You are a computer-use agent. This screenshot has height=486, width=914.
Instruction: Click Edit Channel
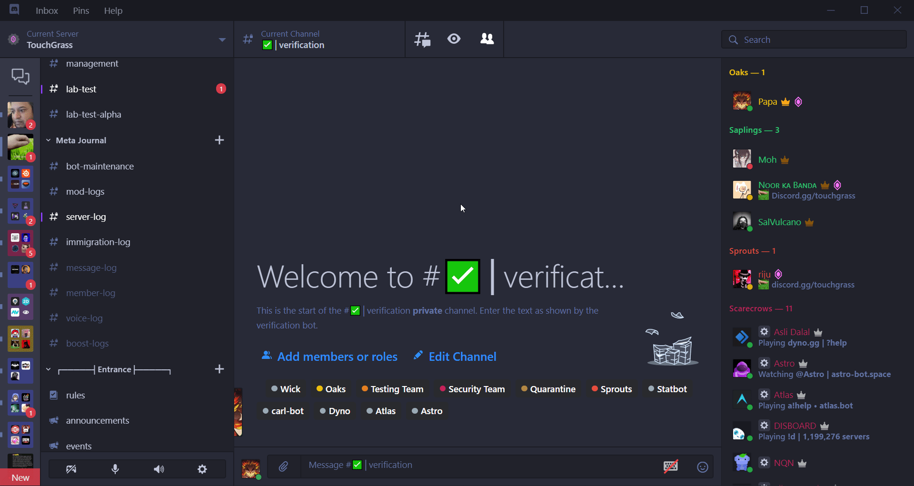(462, 356)
